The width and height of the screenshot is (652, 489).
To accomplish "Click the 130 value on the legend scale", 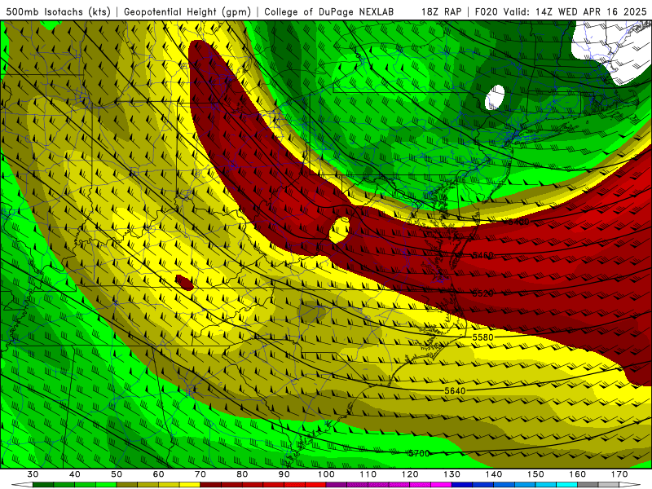I will (x=452, y=474).
